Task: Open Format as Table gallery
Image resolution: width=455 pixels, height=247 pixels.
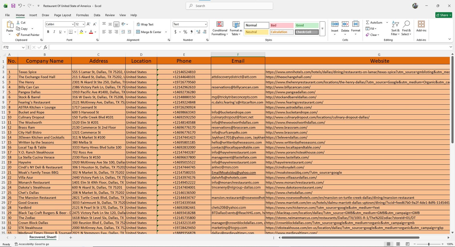Action: tap(236, 28)
